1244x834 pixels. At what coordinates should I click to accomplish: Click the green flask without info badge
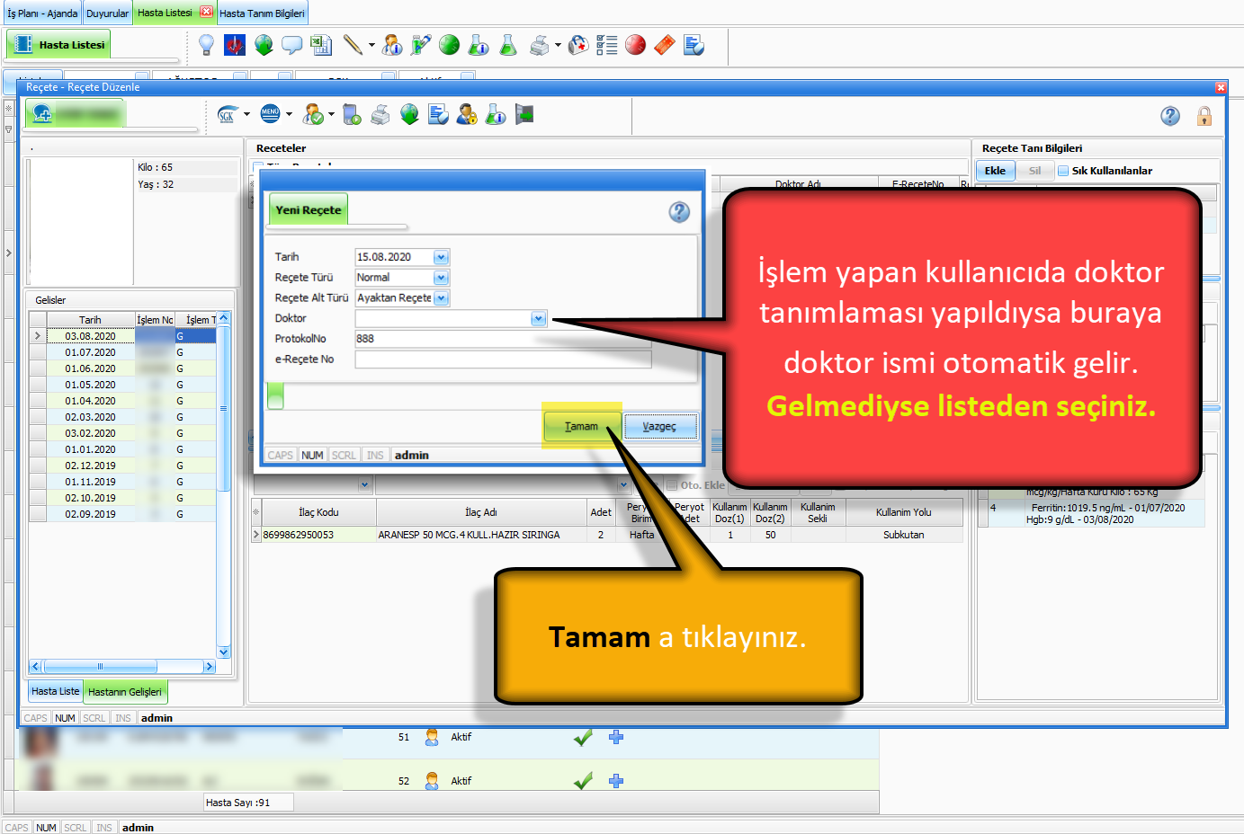pos(508,44)
